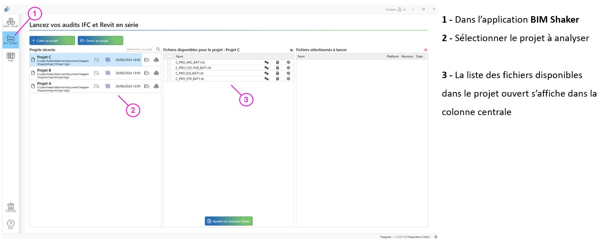This screenshot has height=239, width=601.
Task: Check the box for C_PRO_ARC_BAT1.ifc
Action: pos(169,62)
